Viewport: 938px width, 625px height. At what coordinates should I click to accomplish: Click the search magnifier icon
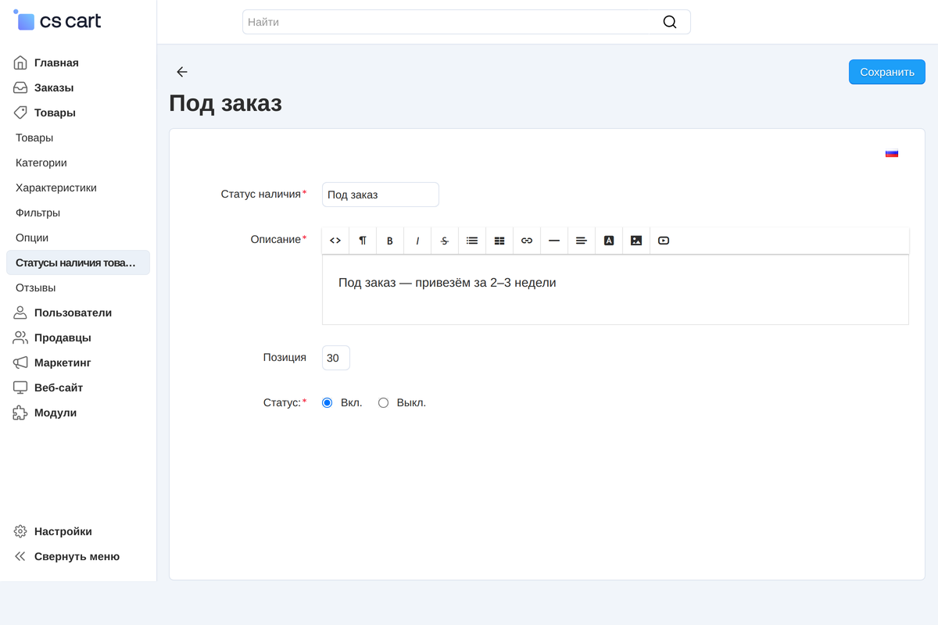[670, 22]
